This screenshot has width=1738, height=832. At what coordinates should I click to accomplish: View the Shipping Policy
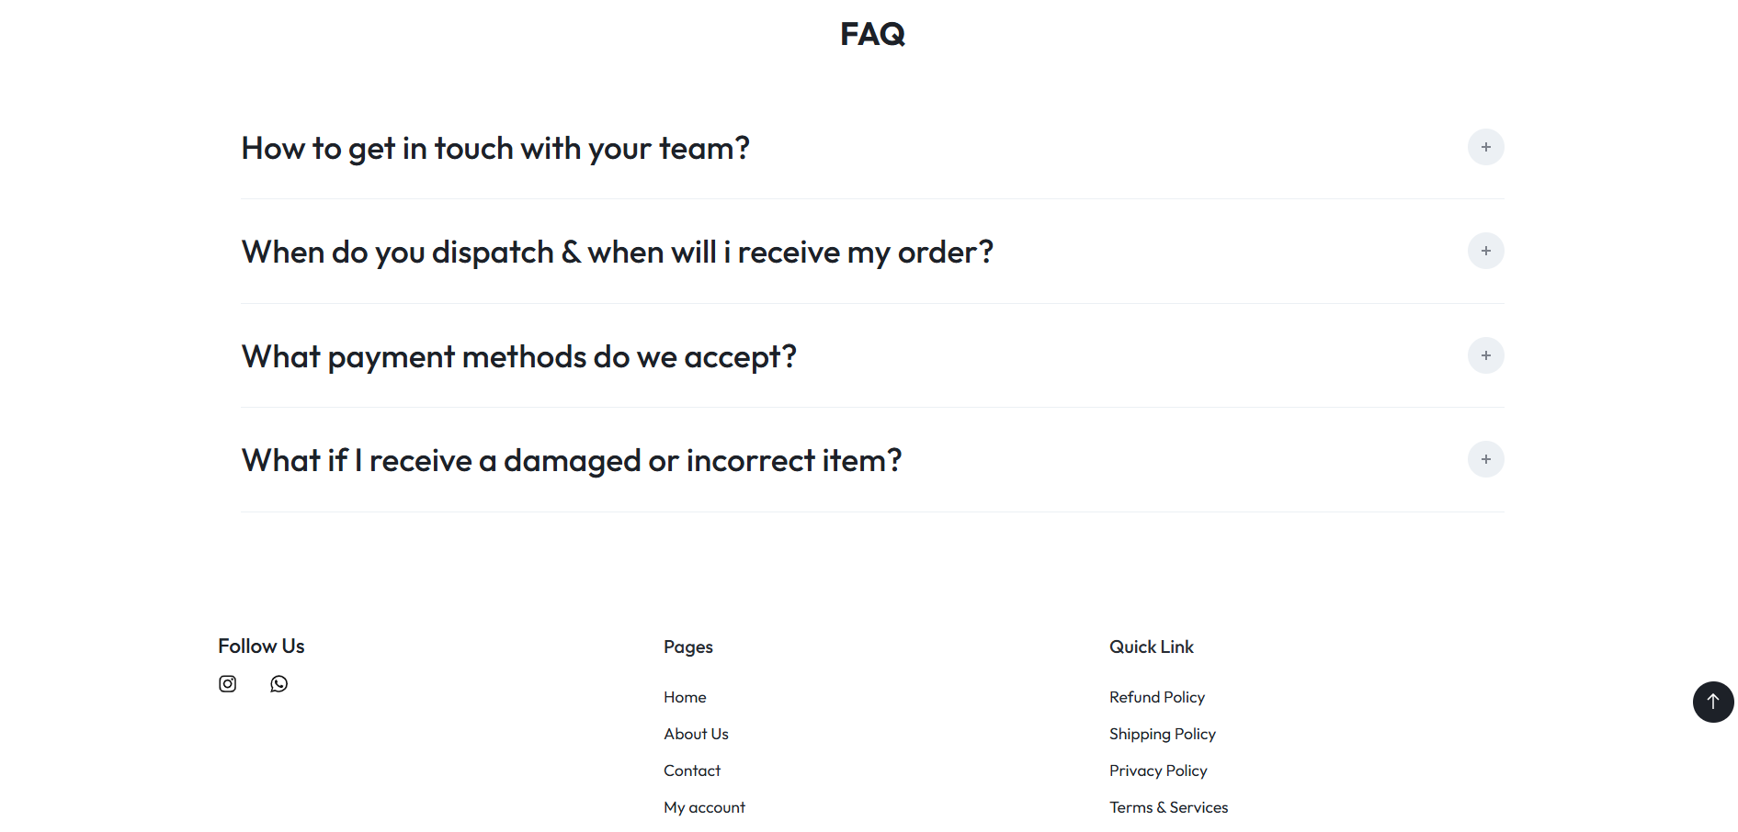coord(1162,734)
